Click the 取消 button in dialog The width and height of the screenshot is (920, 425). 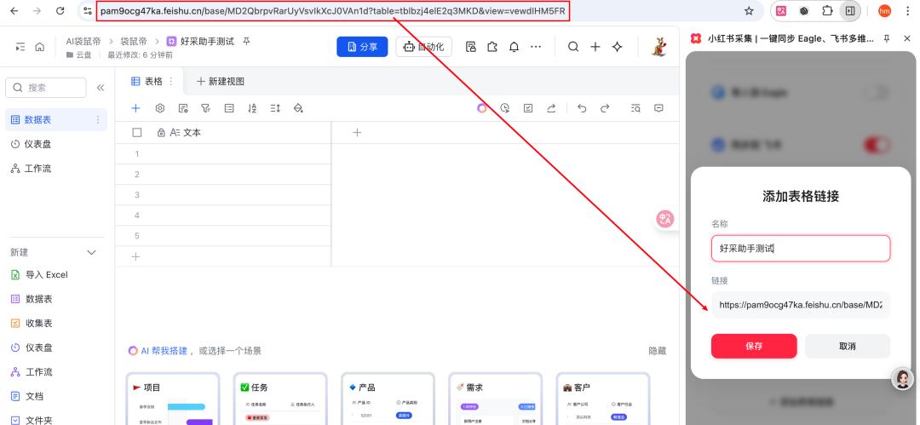pos(847,346)
